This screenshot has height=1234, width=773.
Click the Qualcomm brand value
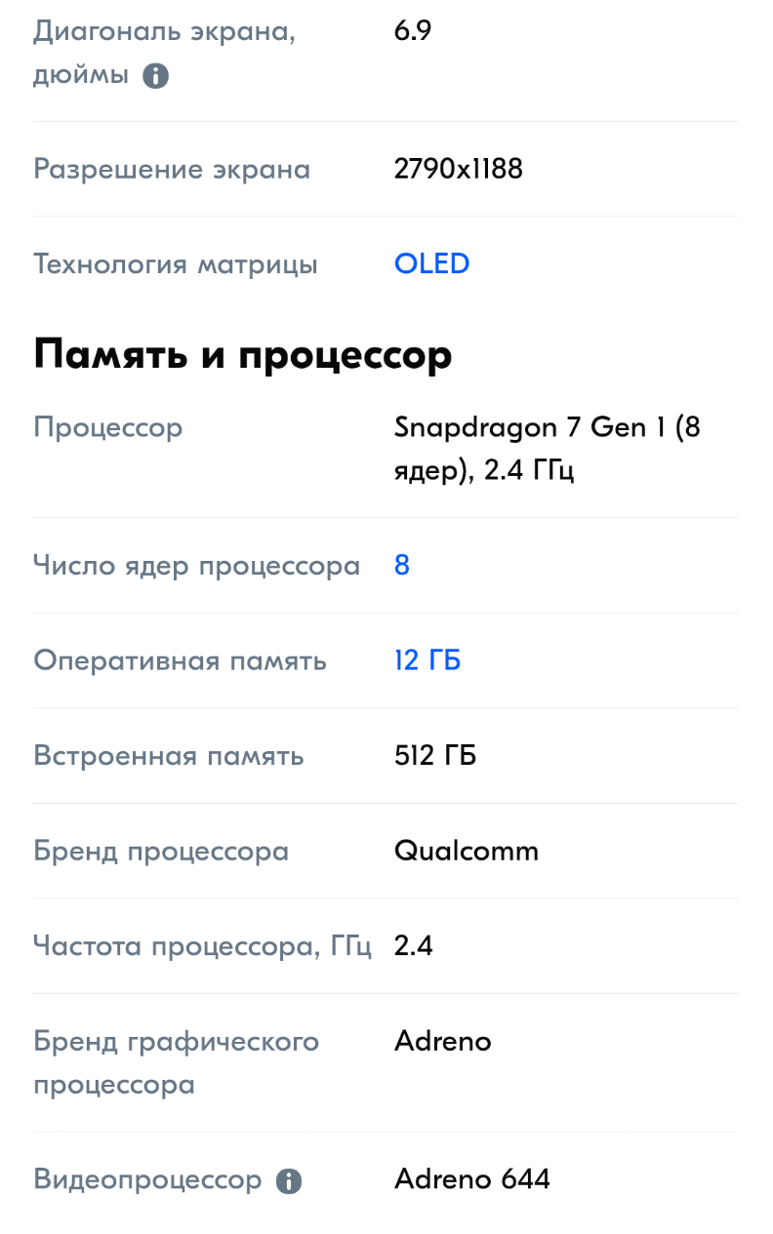click(467, 851)
